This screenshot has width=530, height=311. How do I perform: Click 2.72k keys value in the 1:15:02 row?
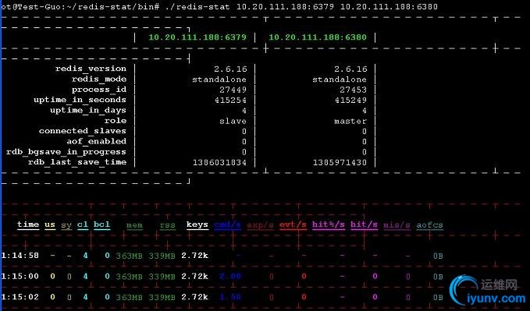pyautogui.click(x=194, y=297)
